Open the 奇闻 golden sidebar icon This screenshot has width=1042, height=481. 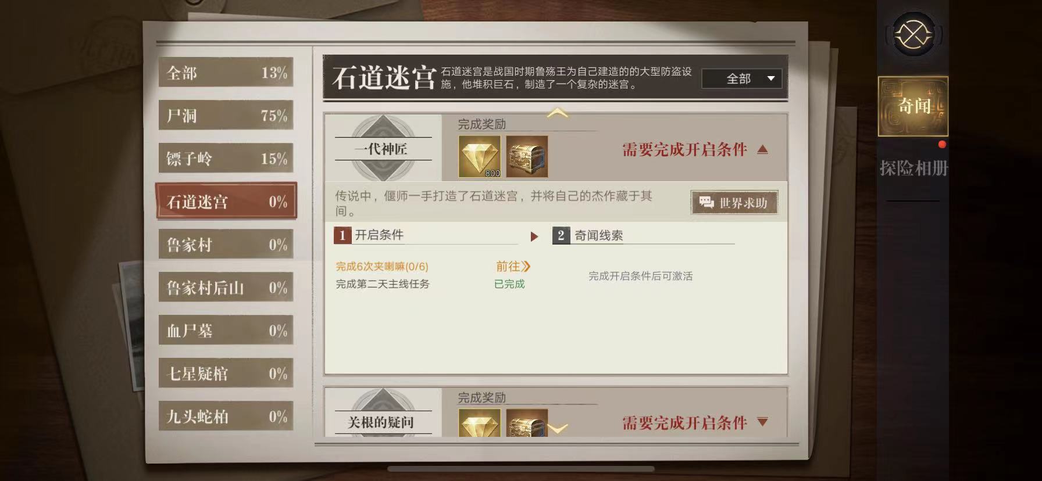point(913,106)
